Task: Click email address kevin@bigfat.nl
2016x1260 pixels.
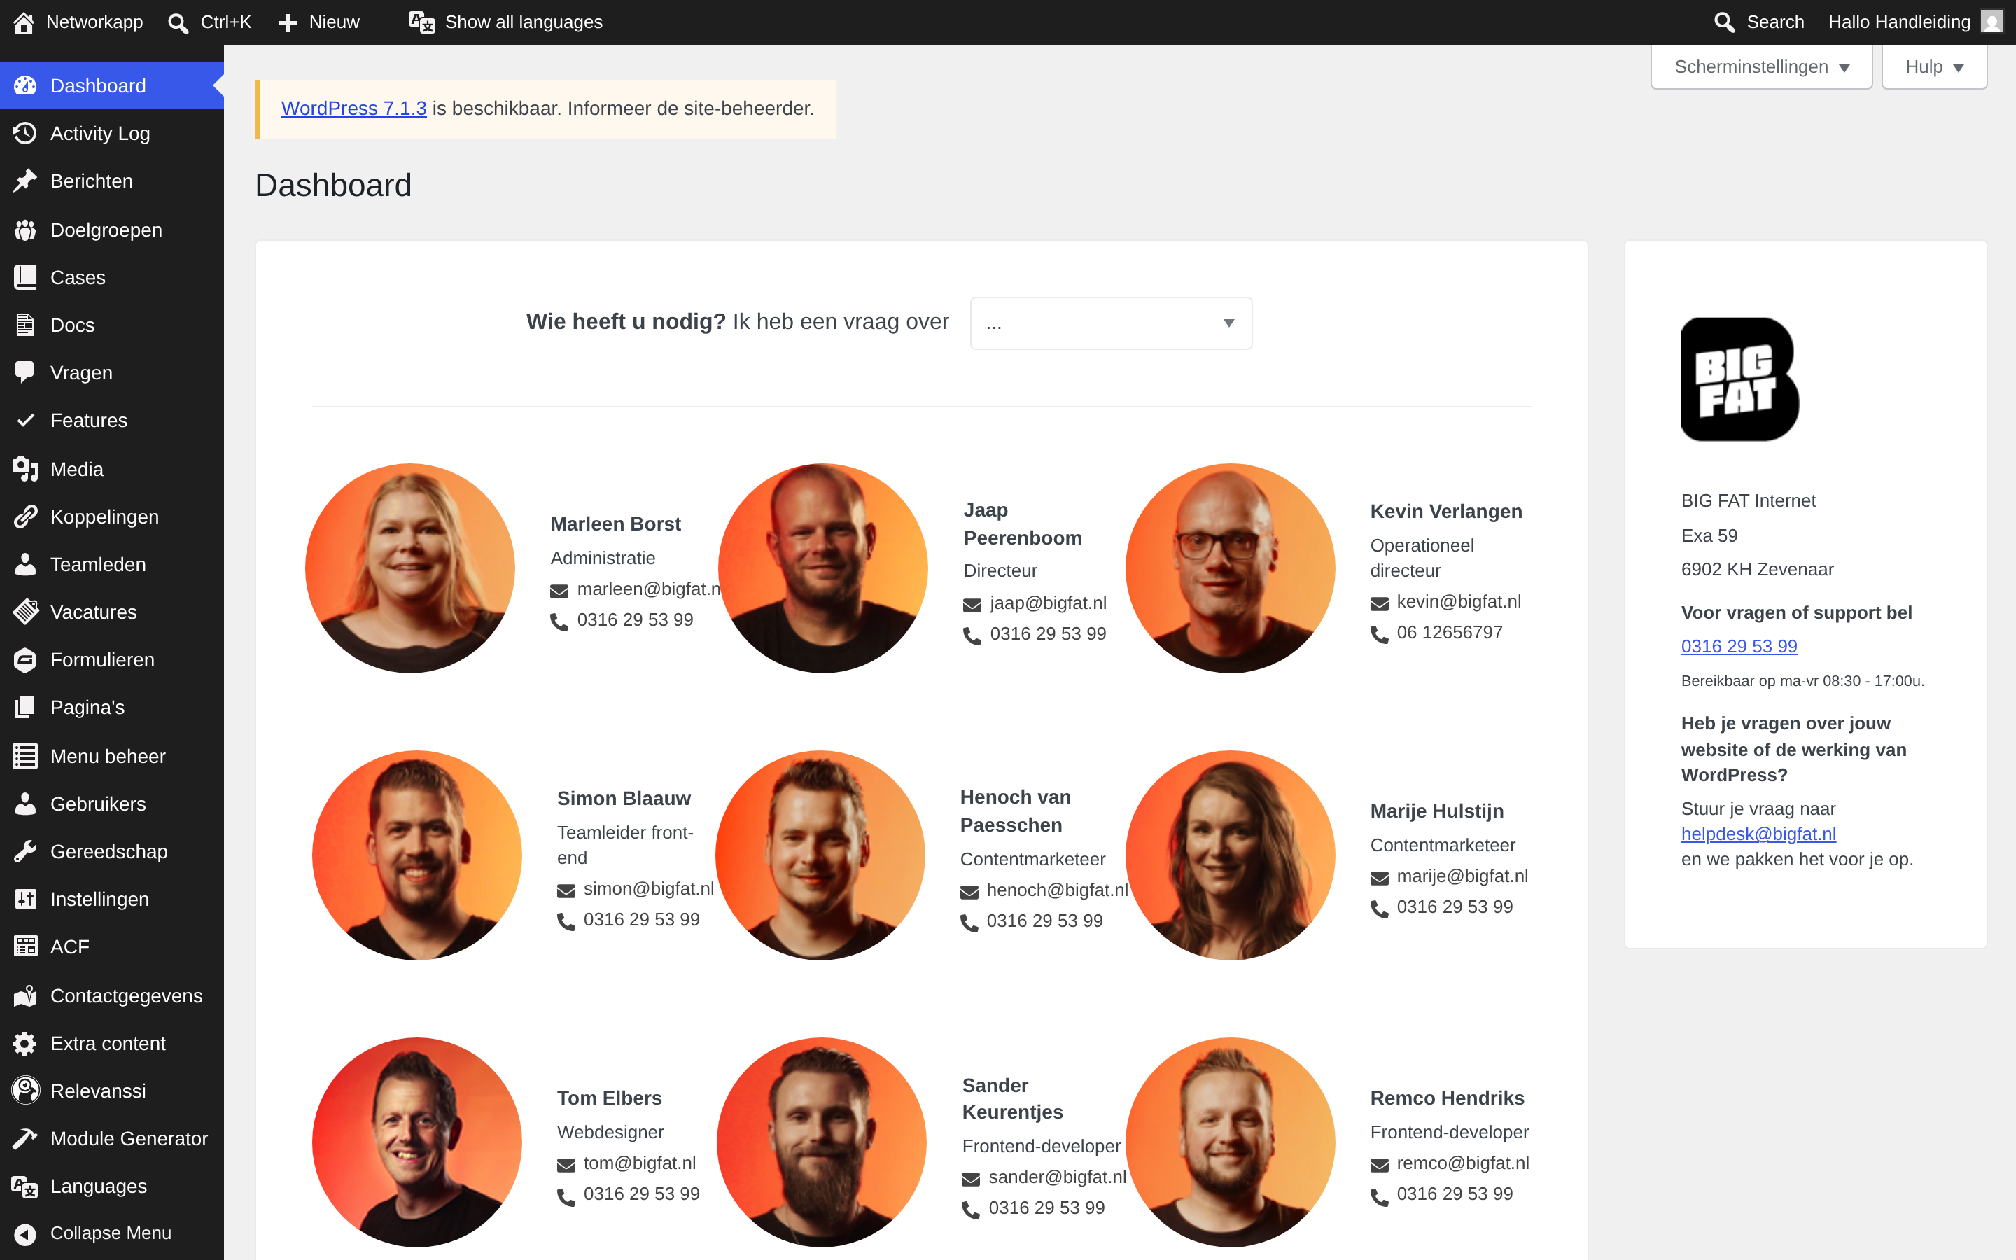Action: [1459, 602]
